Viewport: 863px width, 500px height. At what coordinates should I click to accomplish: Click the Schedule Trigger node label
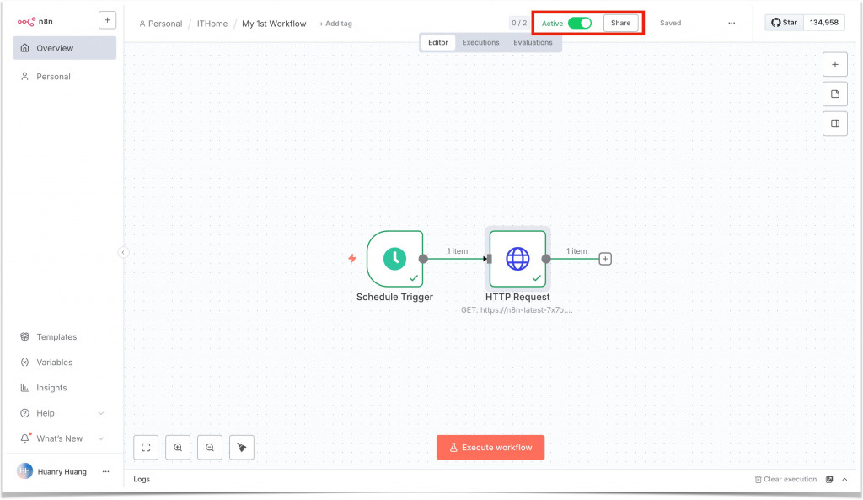tap(394, 298)
